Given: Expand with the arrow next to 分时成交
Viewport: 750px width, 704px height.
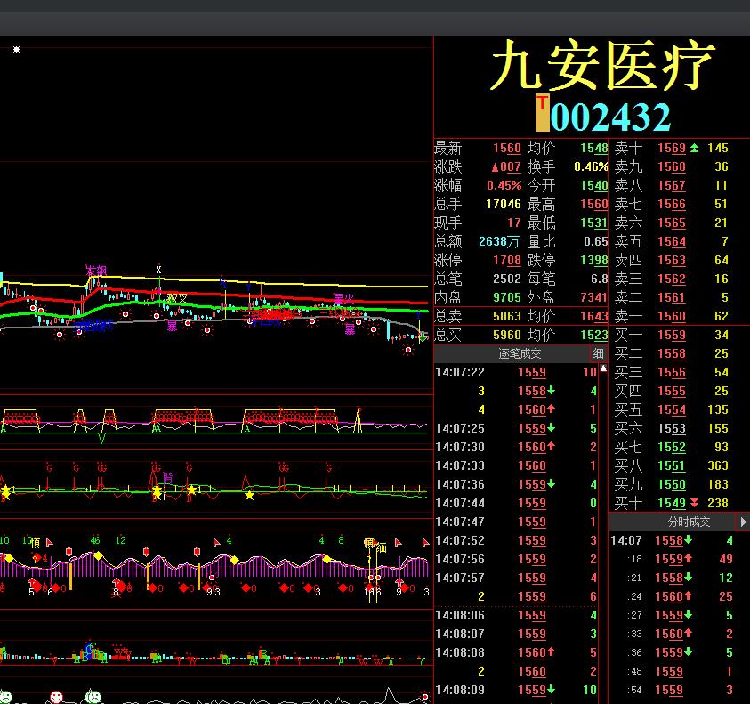Looking at the screenshot, I should [x=743, y=522].
